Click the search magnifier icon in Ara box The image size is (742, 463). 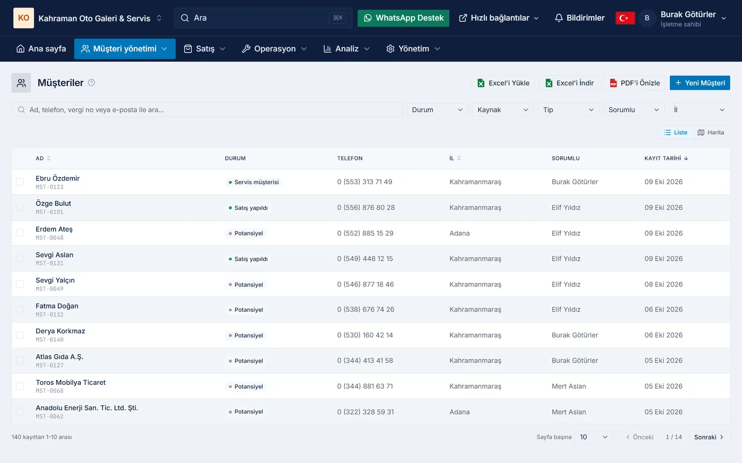pos(184,18)
